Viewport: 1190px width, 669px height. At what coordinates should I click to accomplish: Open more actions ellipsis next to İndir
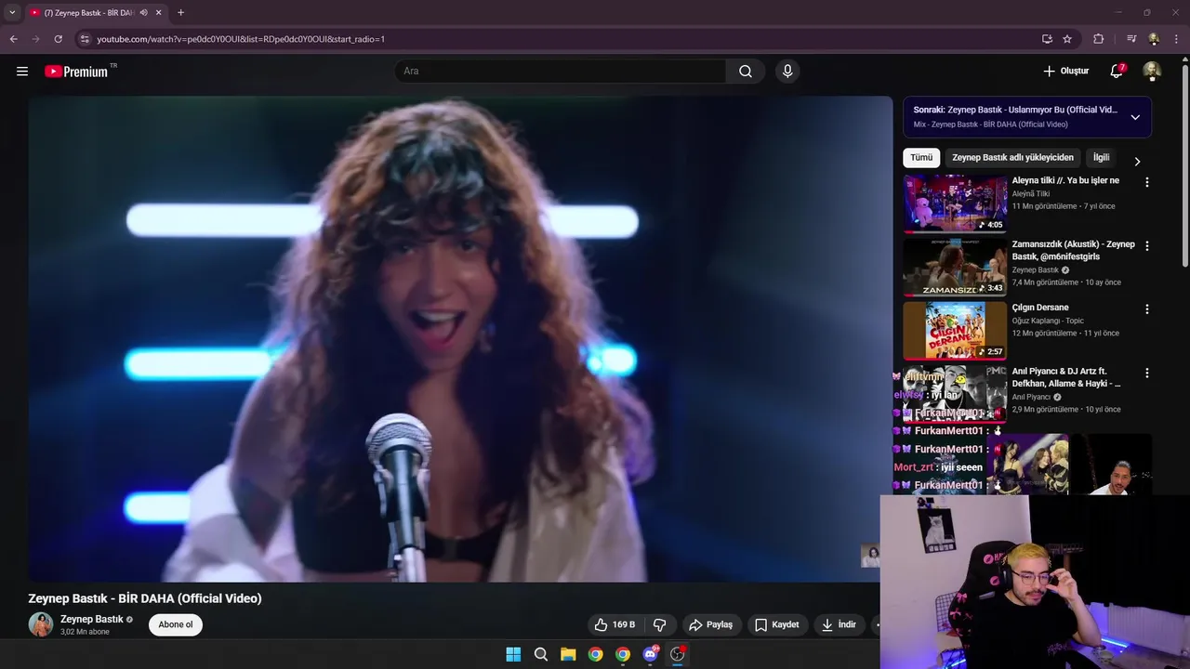(x=876, y=624)
